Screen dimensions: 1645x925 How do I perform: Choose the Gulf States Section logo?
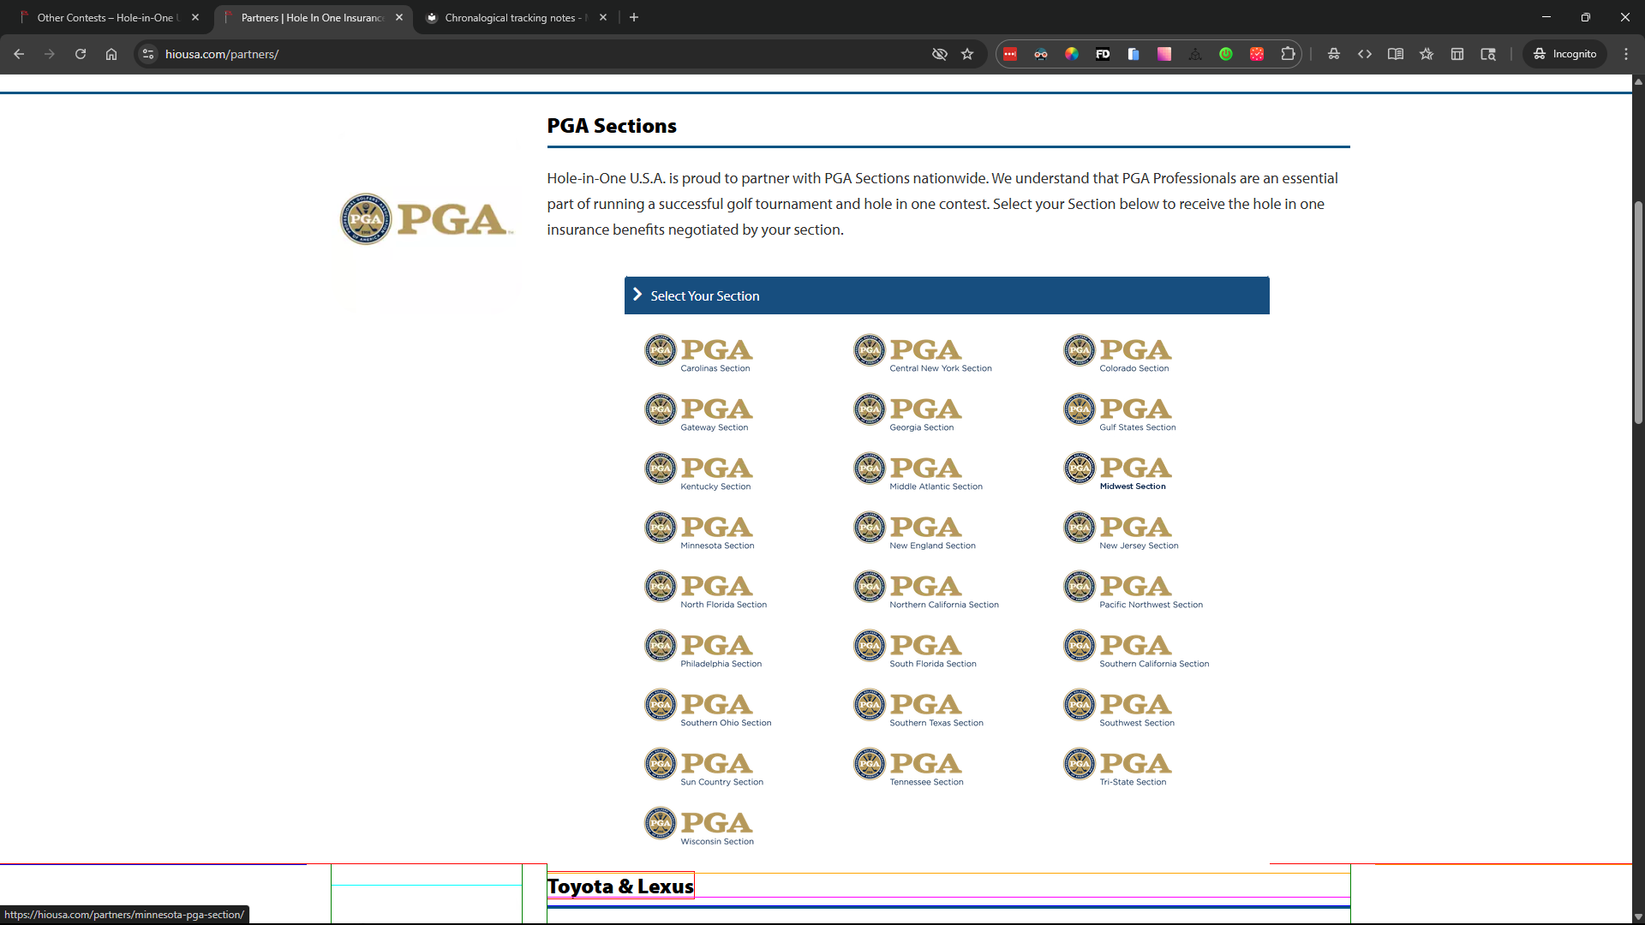[1120, 412]
